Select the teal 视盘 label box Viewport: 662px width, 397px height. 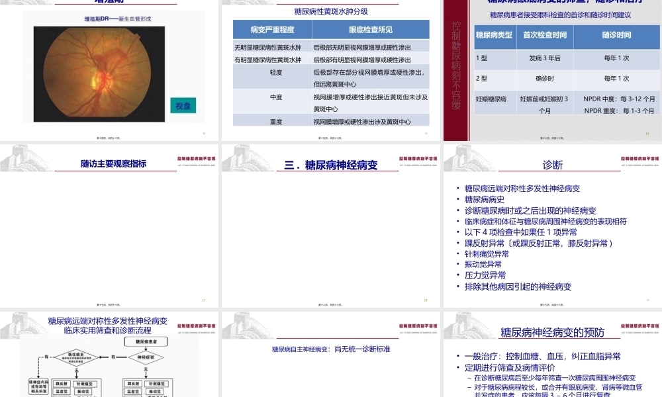183,106
